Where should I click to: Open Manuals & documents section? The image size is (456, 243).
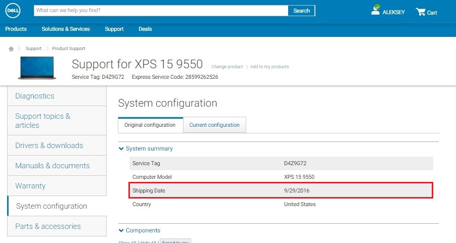pos(57,166)
